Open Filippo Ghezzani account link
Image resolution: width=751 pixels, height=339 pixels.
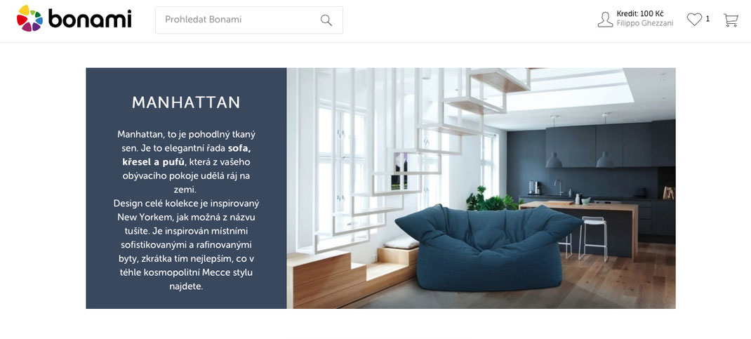click(x=645, y=23)
